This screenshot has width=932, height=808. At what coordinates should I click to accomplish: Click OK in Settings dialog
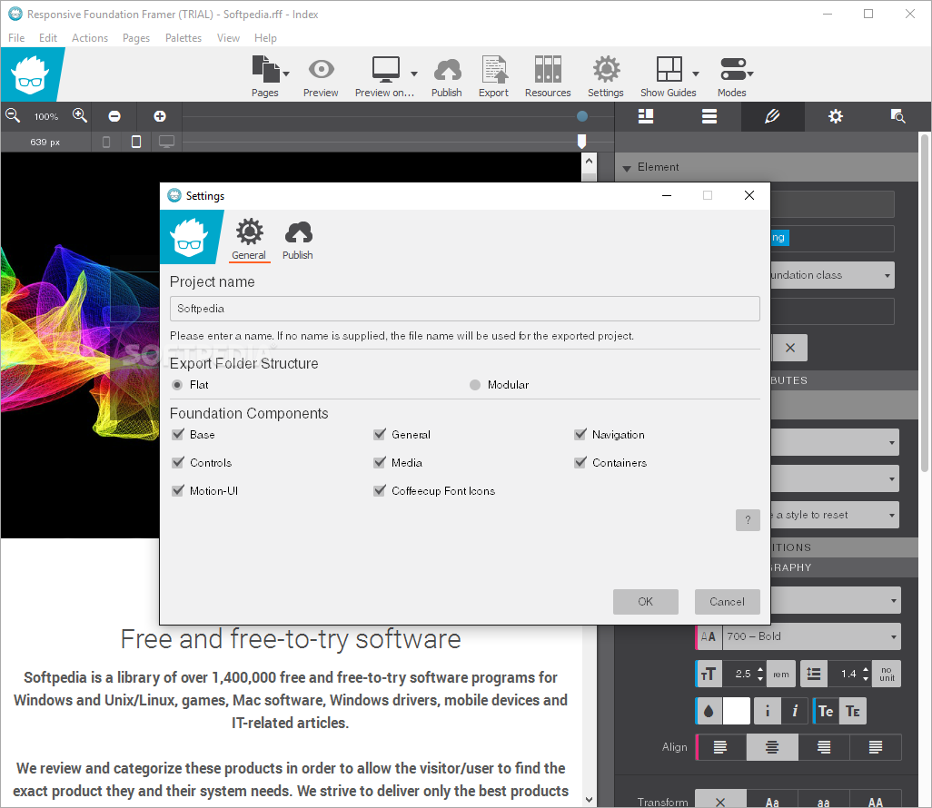click(646, 602)
